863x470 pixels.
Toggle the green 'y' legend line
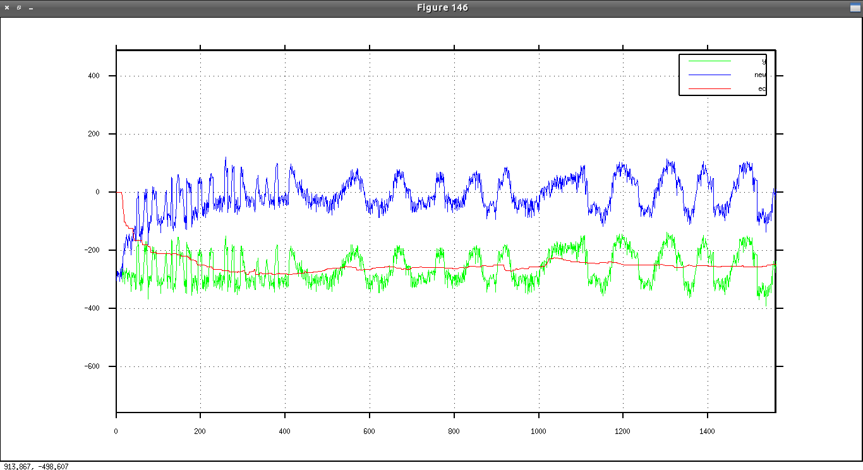tap(709, 61)
